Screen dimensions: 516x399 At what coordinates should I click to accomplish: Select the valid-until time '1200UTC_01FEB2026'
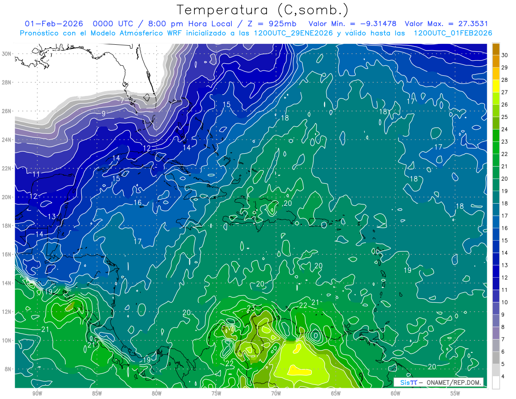coord(453,33)
